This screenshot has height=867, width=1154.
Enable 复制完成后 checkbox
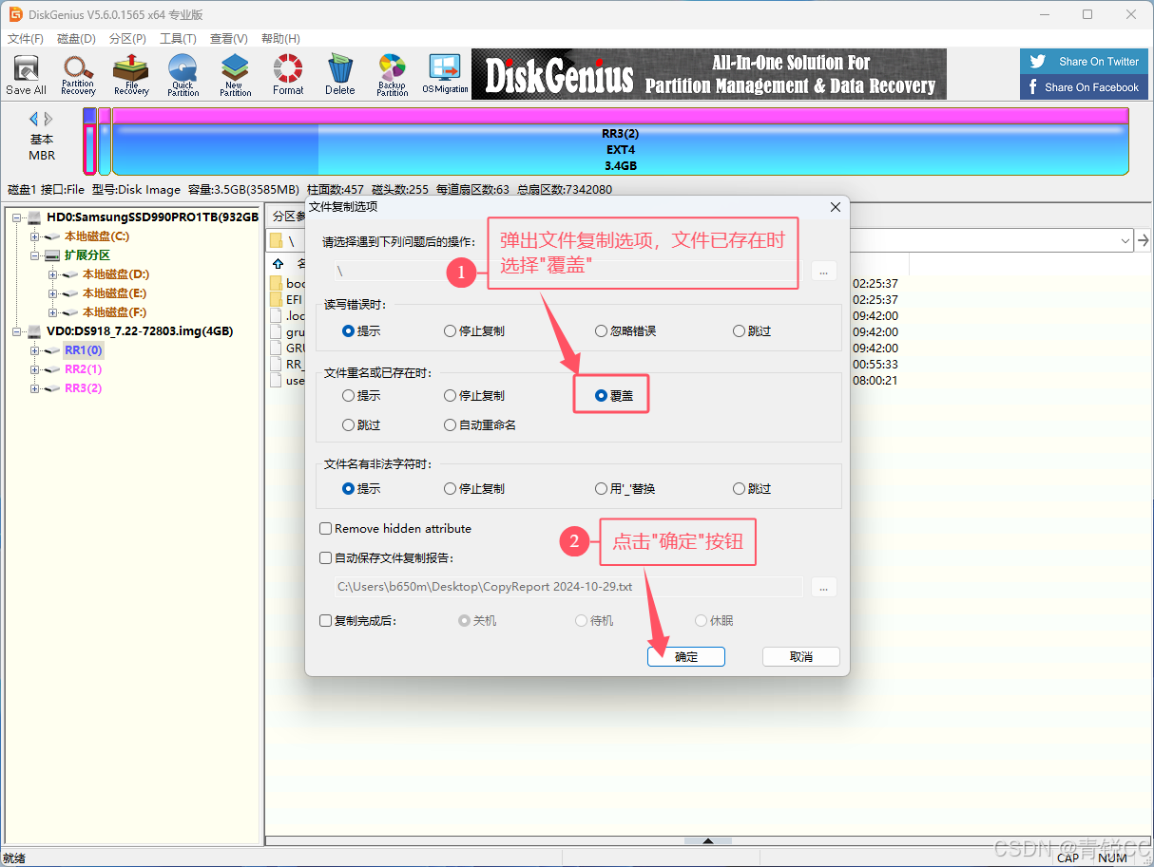[x=357, y=621]
